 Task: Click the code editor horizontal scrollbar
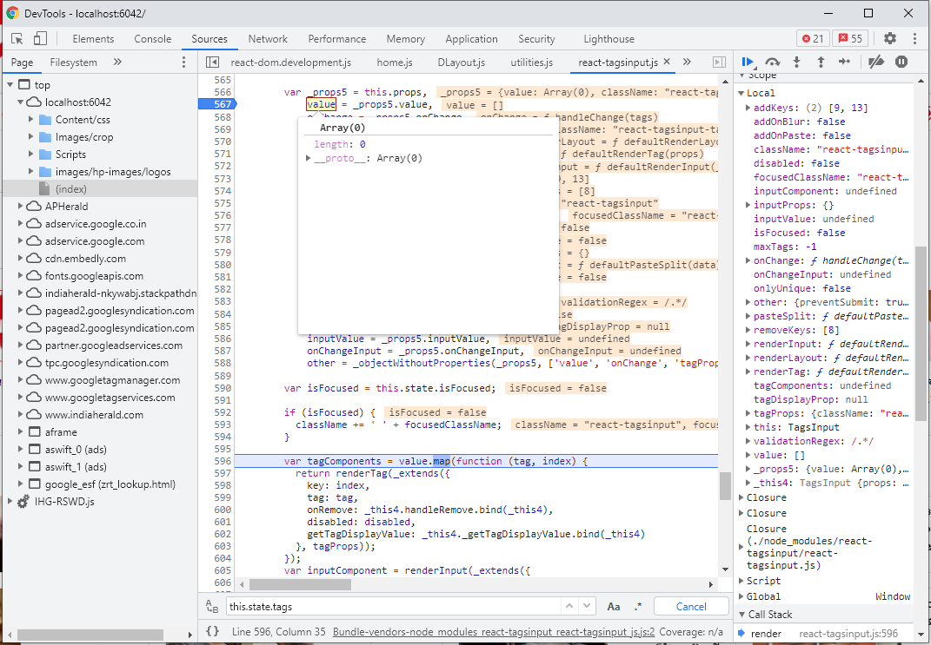(300, 584)
